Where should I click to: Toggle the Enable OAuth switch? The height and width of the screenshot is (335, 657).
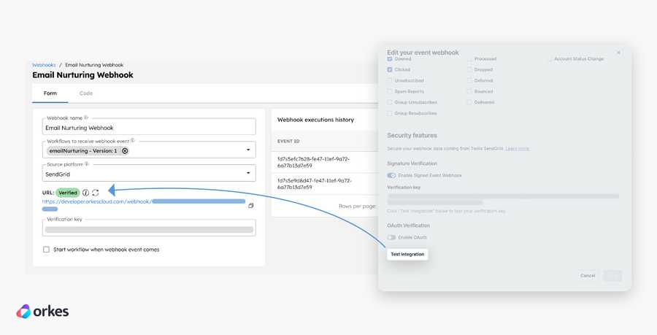click(391, 237)
